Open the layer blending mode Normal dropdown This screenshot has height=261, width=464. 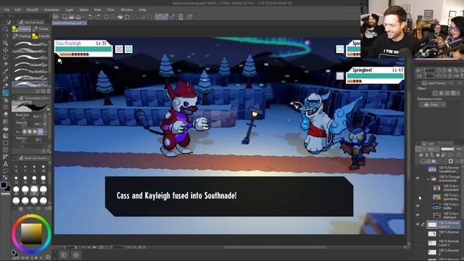click(x=433, y=149)
